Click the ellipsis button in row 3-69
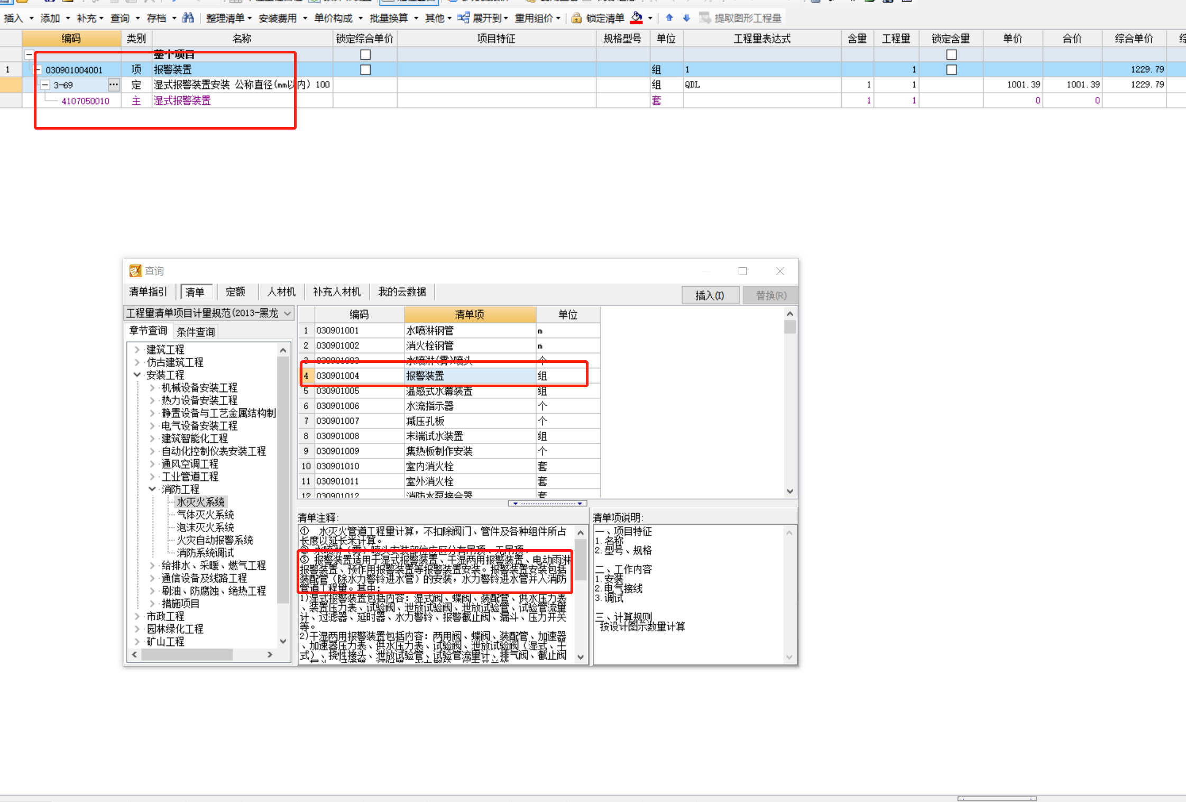The image size is (1186, 802). (113, 85)
